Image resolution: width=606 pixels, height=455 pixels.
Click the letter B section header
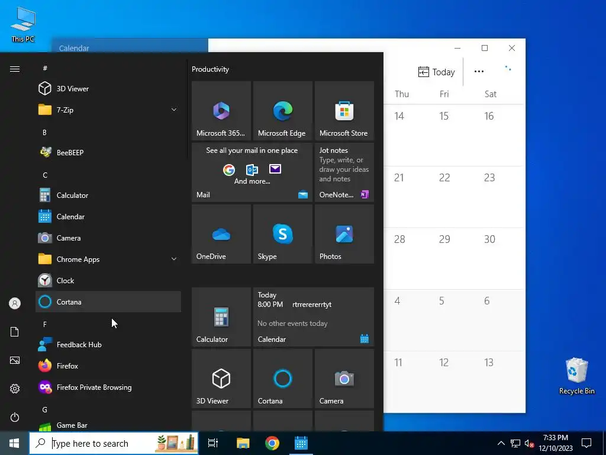tap(44, 132)
